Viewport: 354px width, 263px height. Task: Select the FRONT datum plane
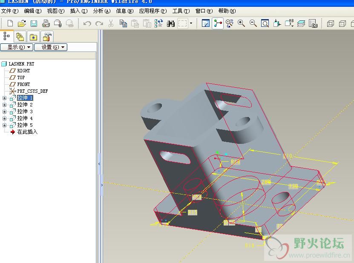click(x=23, y=84)
